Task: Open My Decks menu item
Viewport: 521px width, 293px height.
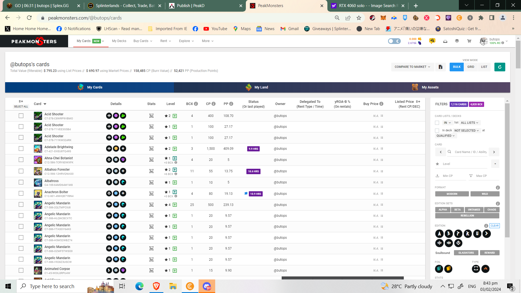Action: (119, 41)
